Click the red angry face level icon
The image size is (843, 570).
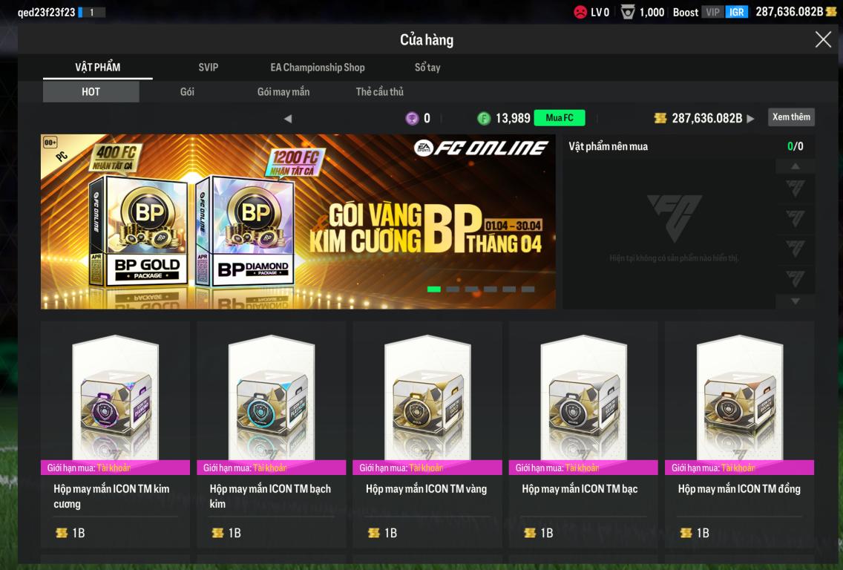(x=580, y=12)
